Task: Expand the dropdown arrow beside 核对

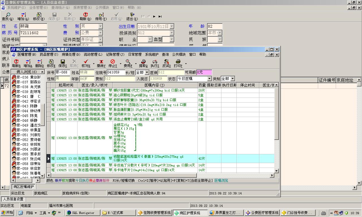Action: (x=94, y=63)
